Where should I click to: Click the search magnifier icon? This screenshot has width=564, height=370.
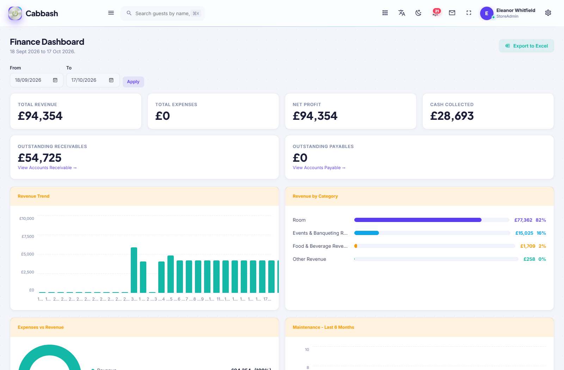129,13
